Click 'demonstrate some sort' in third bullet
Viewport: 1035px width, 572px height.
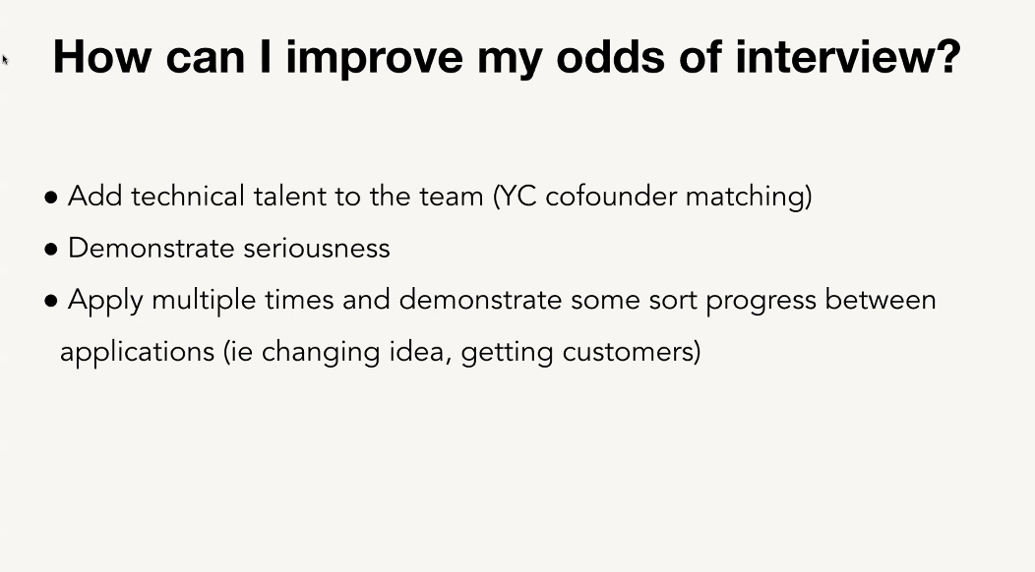click(x=549, y=300)
